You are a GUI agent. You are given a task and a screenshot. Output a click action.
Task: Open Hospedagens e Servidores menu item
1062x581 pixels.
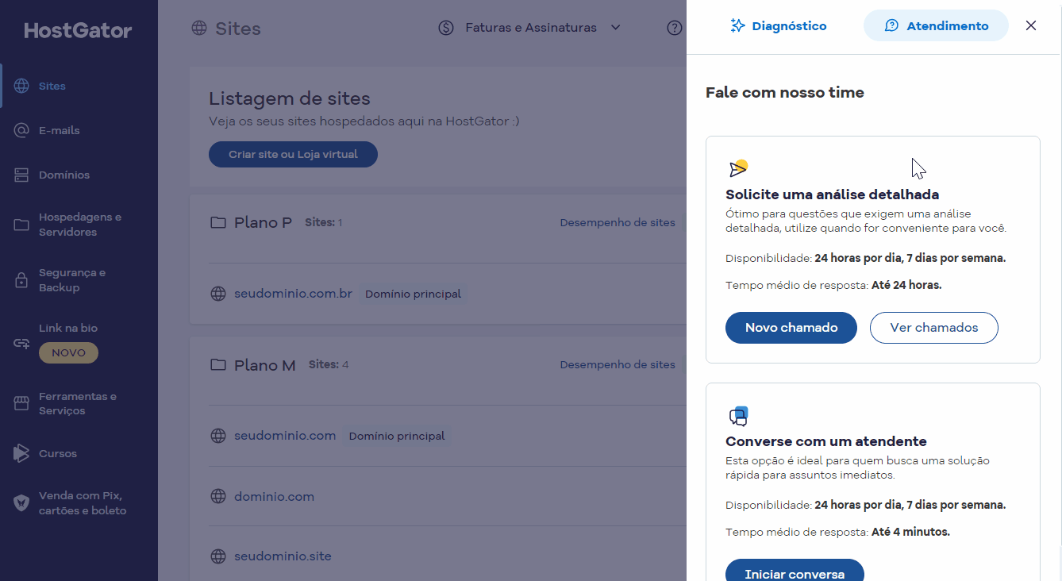pos(79,225)
